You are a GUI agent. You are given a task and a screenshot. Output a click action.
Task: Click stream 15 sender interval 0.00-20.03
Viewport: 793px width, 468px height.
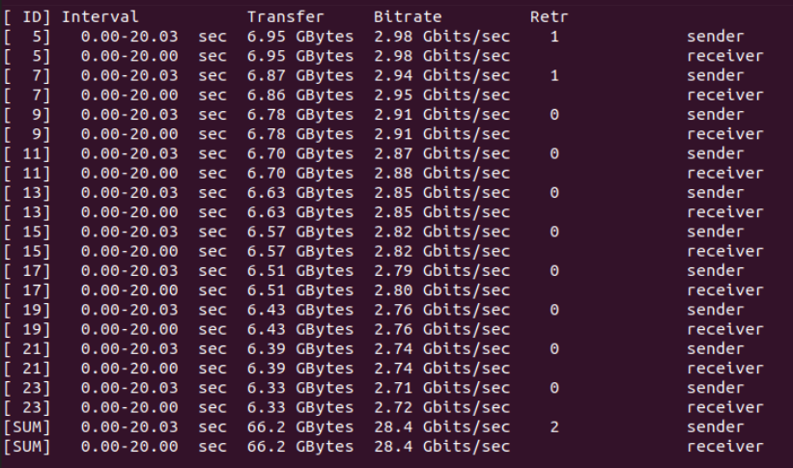[129, 232]
